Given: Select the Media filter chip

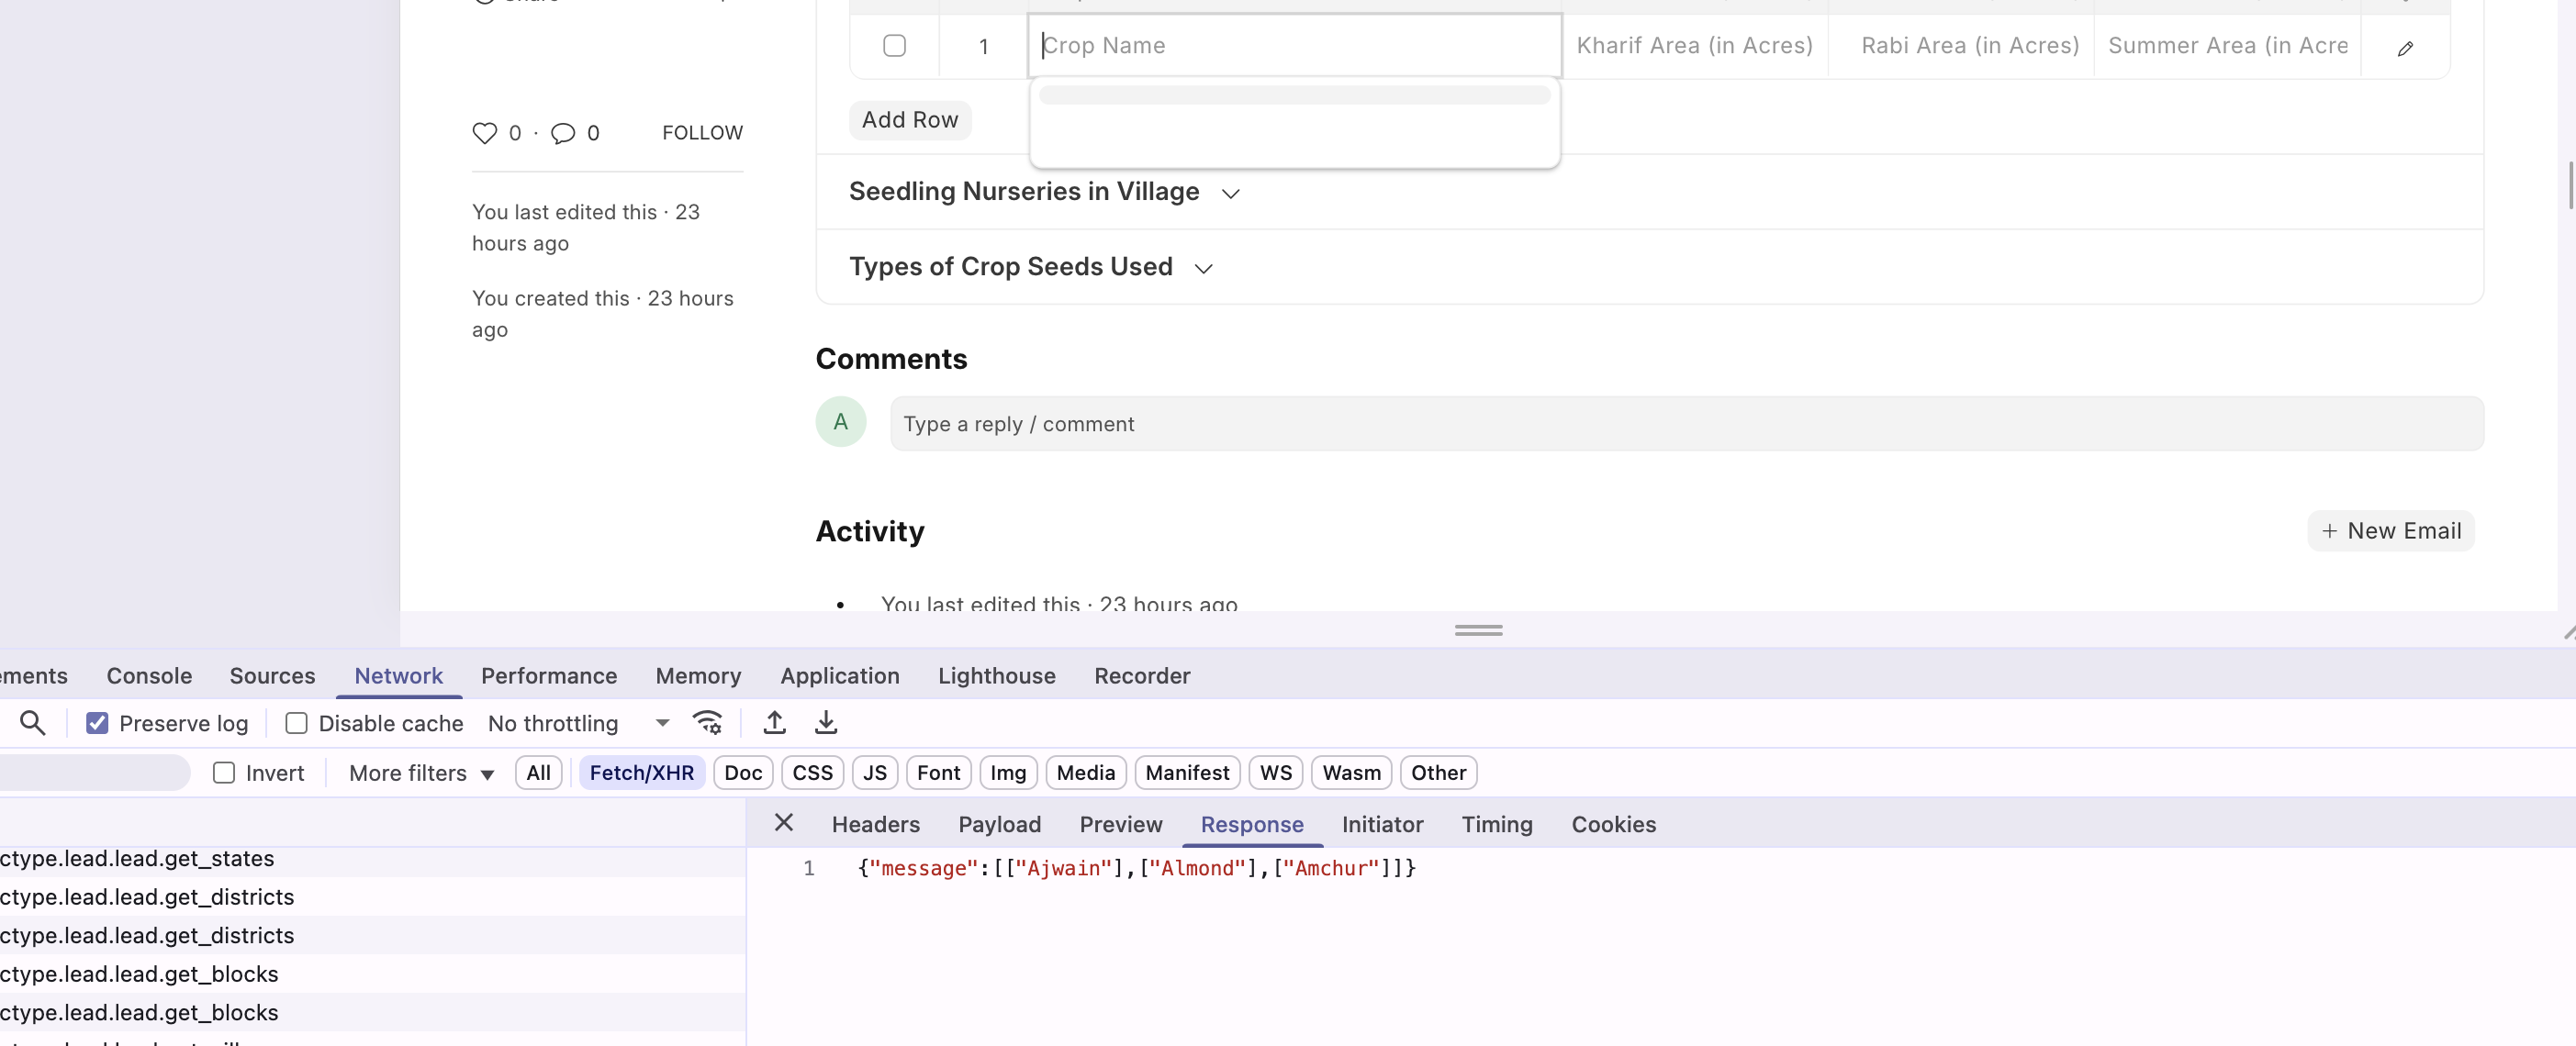Looking at the screenshot, I should pyautogui.click(x=1085, y=773).
